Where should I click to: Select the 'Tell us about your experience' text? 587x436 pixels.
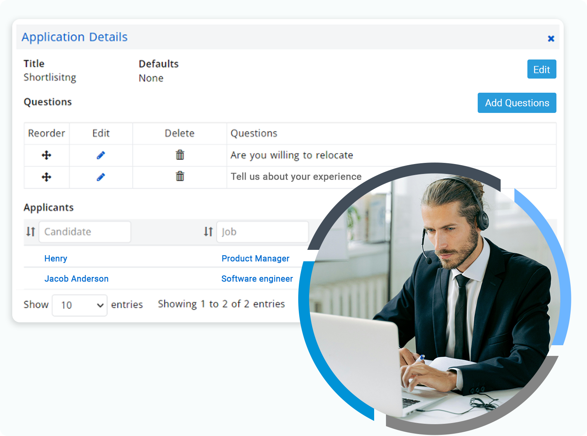(x=296, y=177)
